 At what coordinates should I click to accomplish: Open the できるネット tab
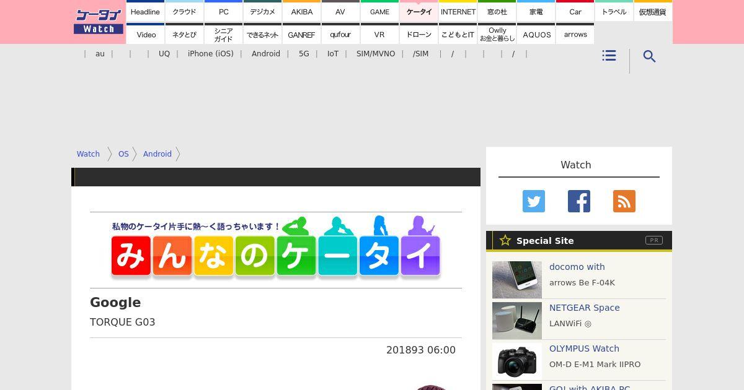click(262, 34)
